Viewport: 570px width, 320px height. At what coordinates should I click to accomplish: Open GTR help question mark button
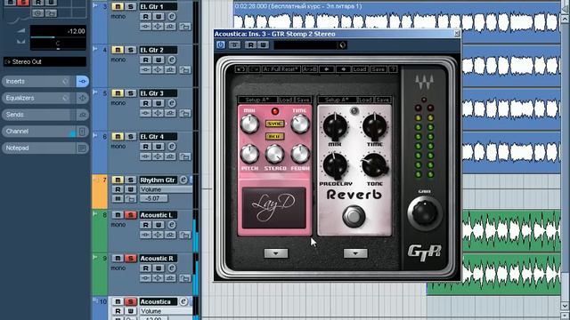tap(393, 69)
